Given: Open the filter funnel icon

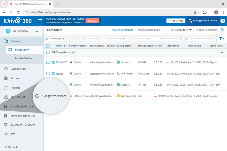Looking at the screenshot, I should (221, 39).
